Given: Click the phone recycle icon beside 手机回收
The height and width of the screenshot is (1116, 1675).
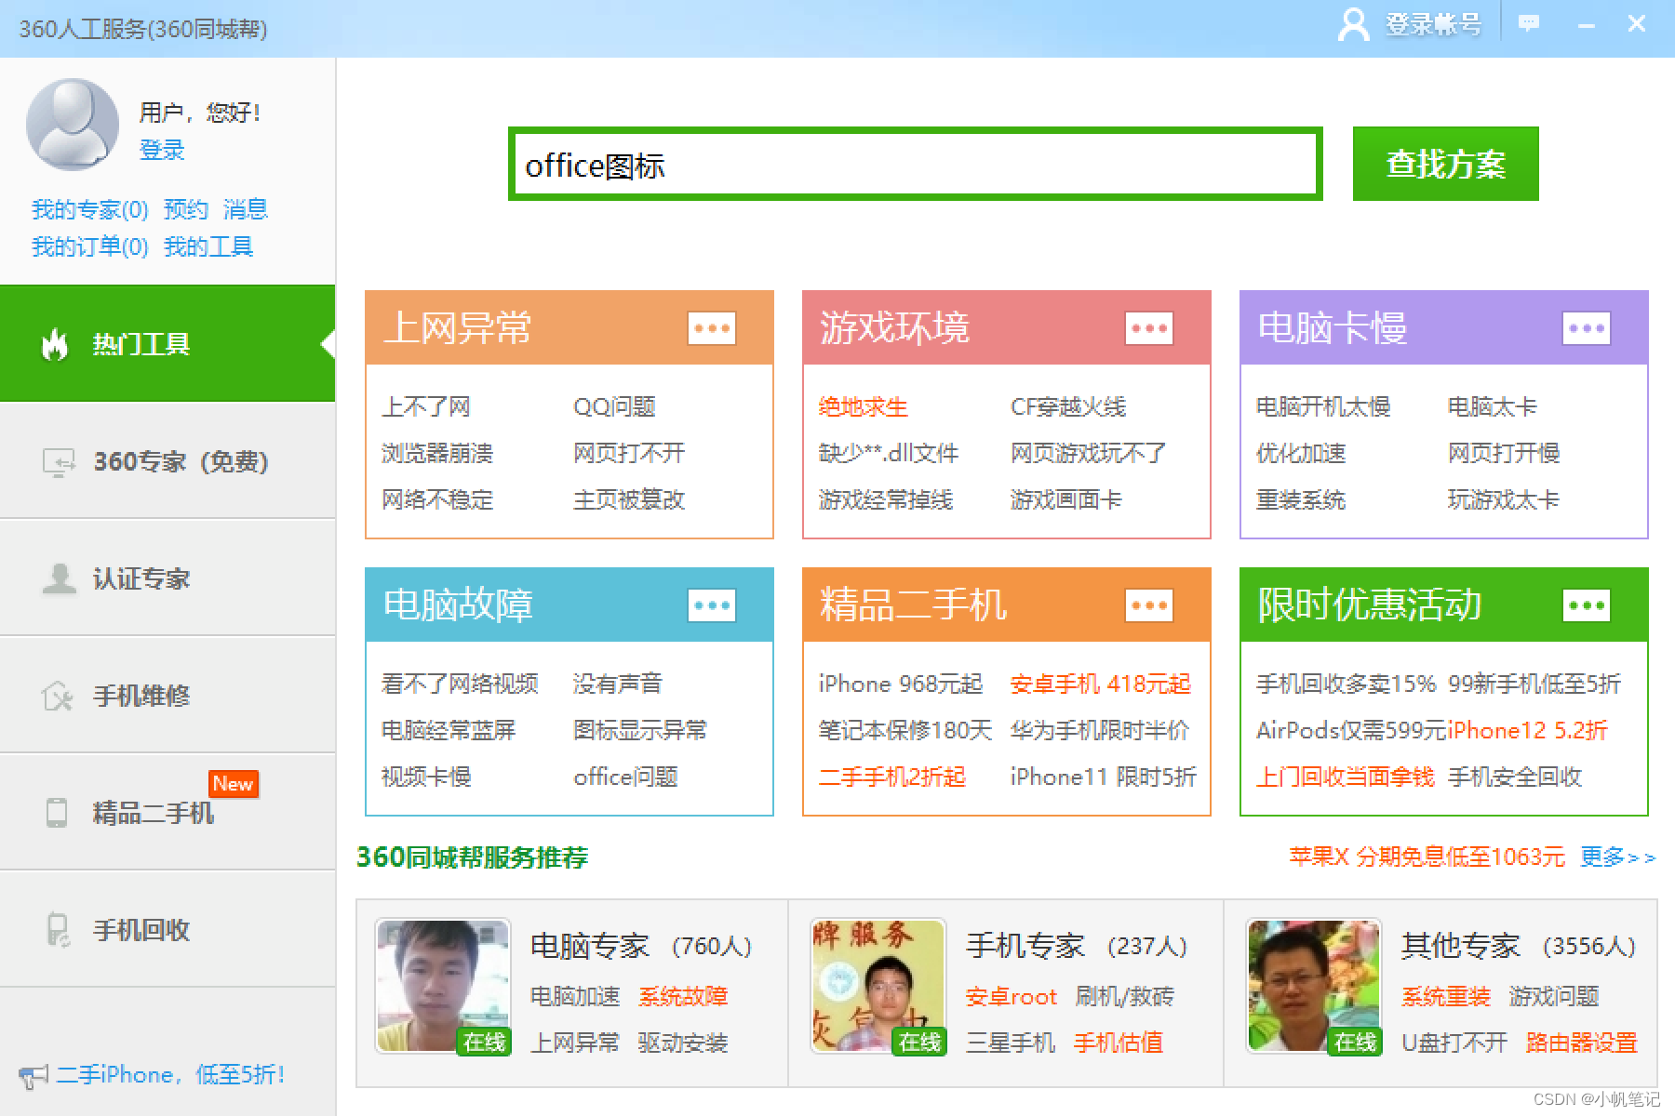Looking at the screenshot, I should 58,929.
